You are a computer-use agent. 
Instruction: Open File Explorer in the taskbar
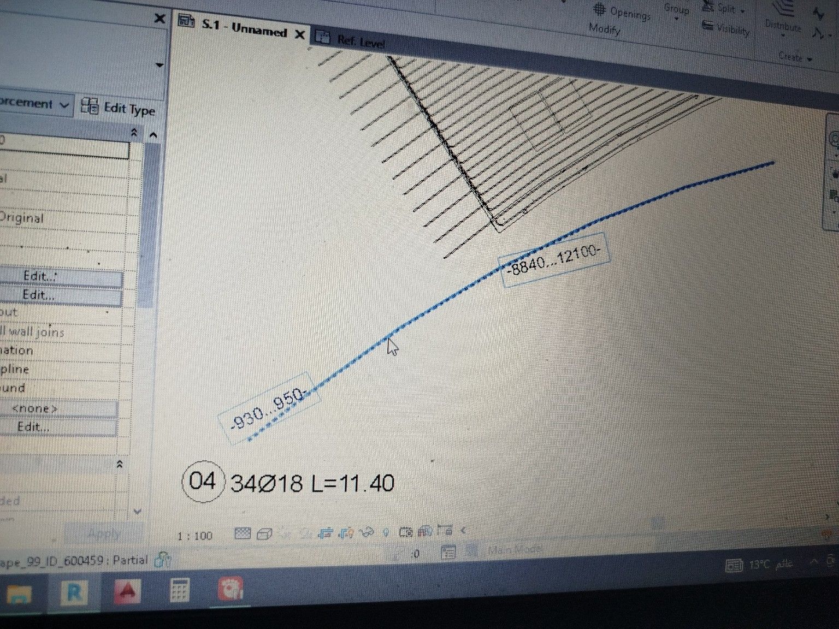click(19, 594)
